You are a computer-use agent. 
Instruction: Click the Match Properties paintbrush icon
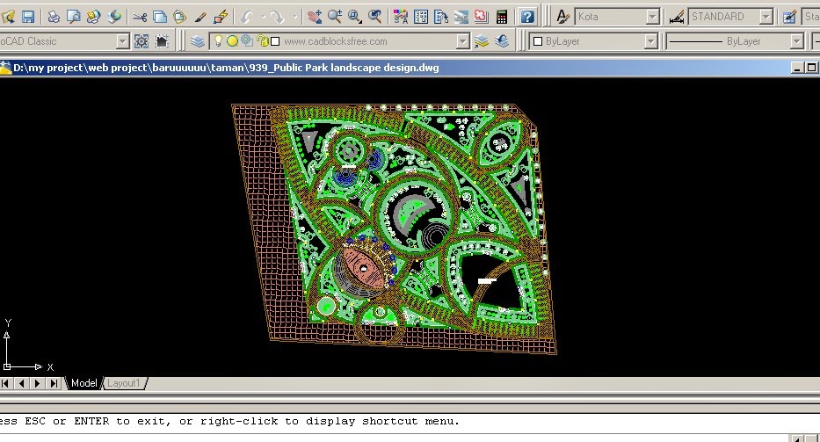[x=200, y=17]
